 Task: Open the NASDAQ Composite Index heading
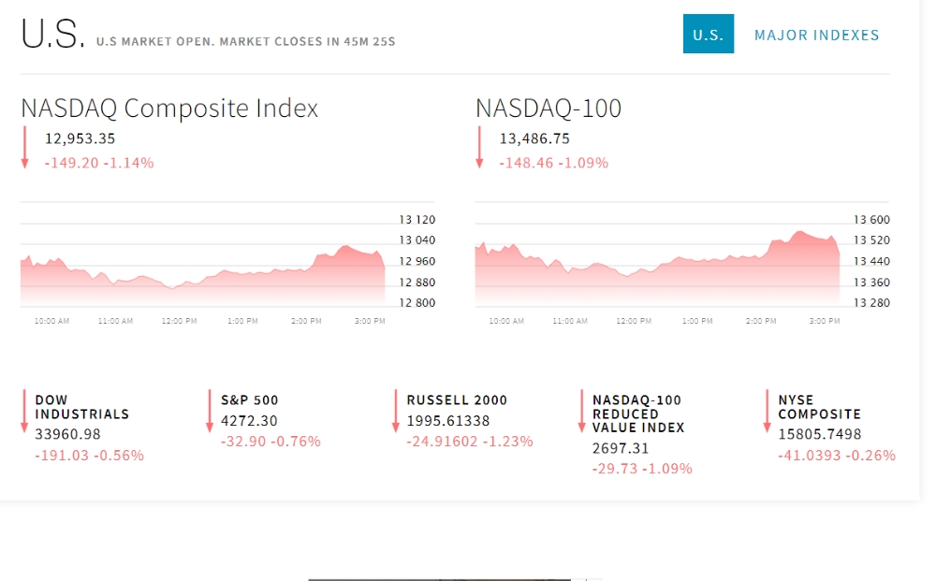coord(169,109)
